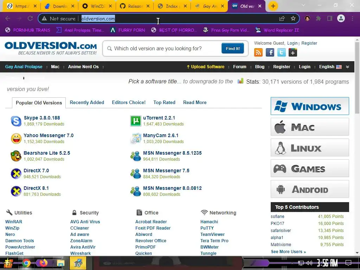The width and height of the screenshot is (360, 270).
Task: Click the Skype icon
Action: pos(16,121)
